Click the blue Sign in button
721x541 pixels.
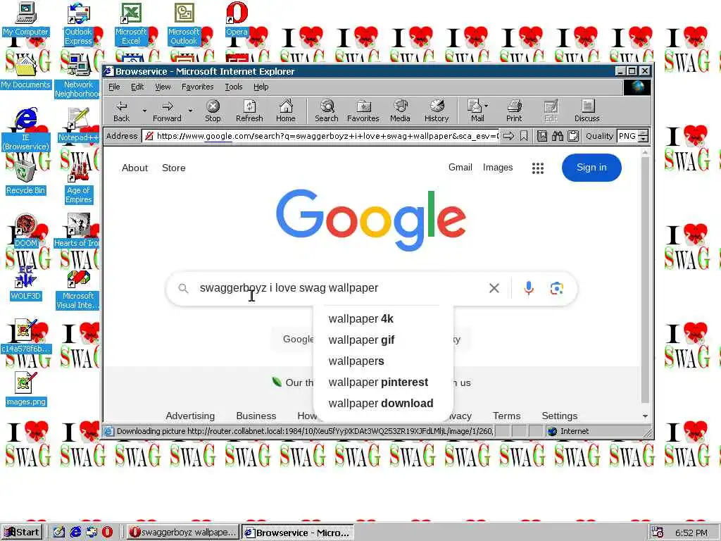pos(591,168)
